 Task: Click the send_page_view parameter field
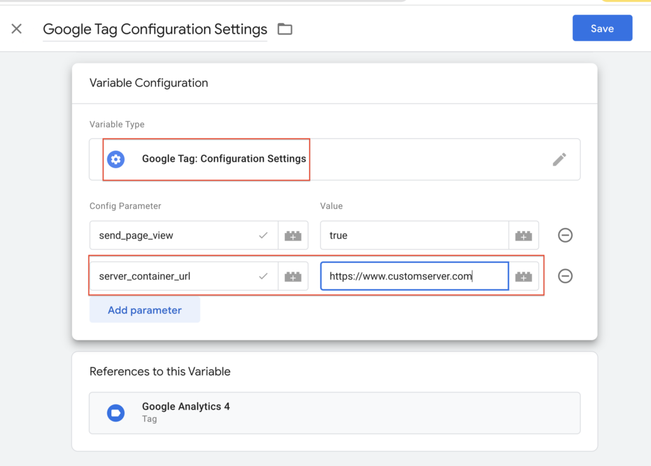pos(178,236)
